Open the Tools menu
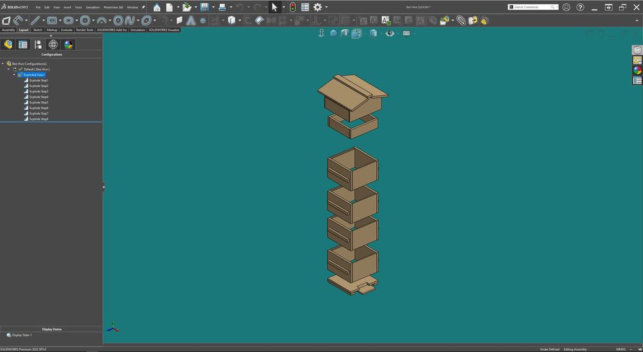The height and width of the screenshot is (352, 643). 78,7
